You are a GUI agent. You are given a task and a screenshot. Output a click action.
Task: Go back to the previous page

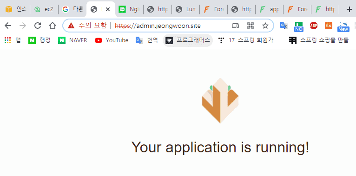point(8,26)
